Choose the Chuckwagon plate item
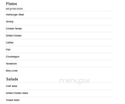The width and height of the screenshot is (125, 104). pos(13,57)
